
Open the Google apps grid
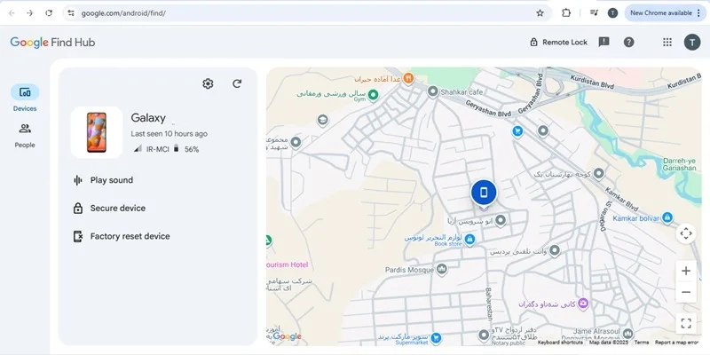[667, 42]
